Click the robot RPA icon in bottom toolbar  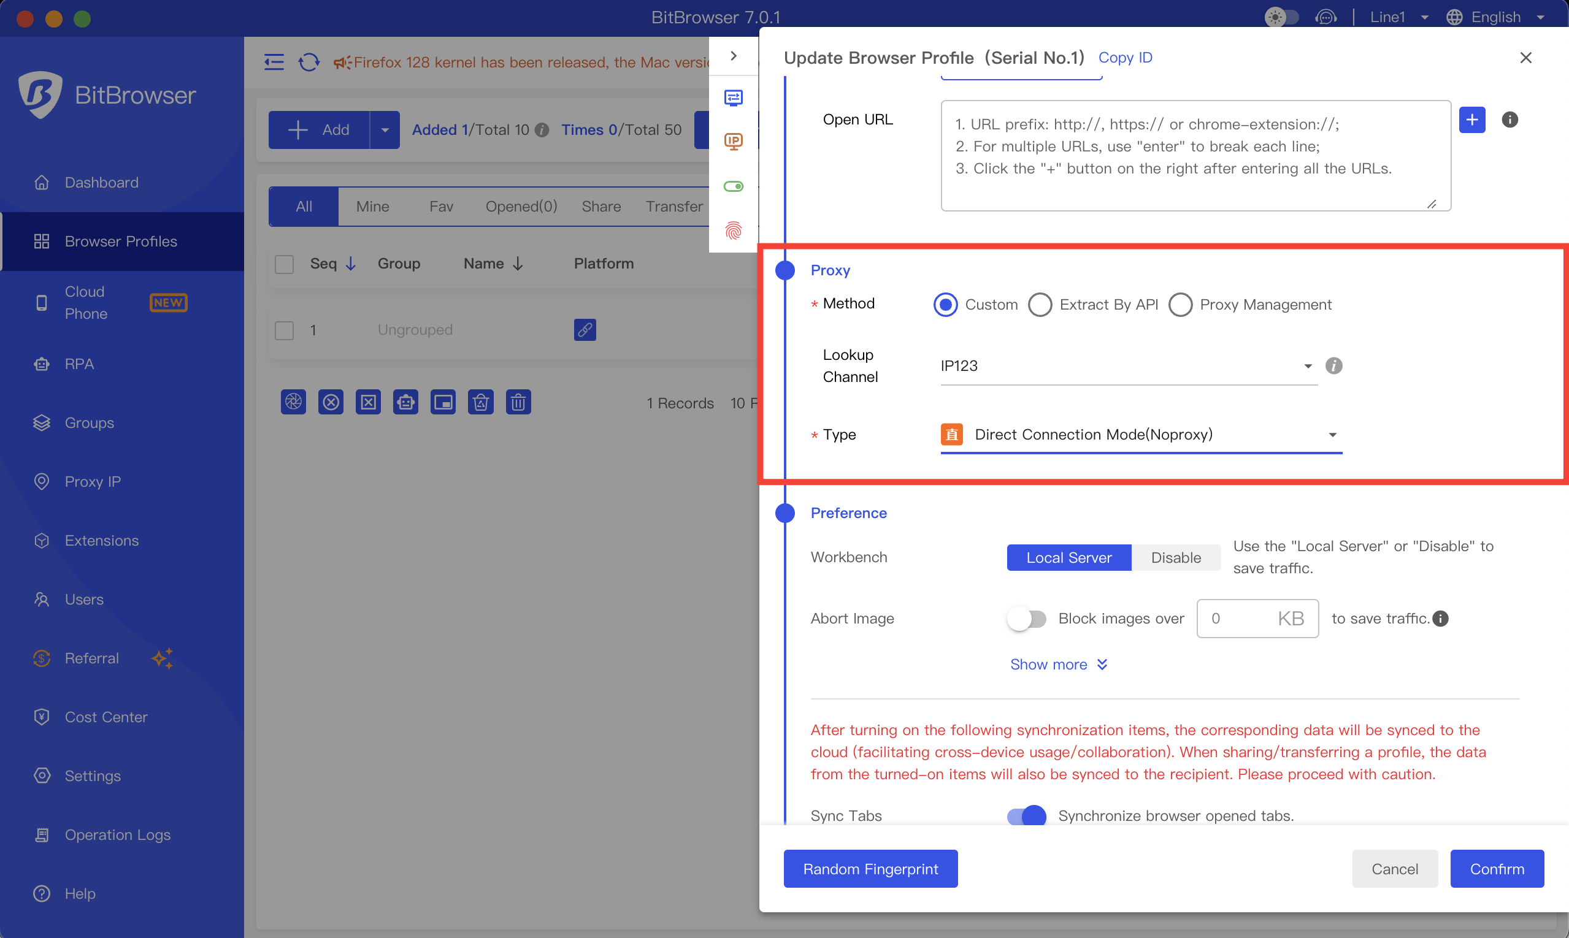click(x=405, y=402)
